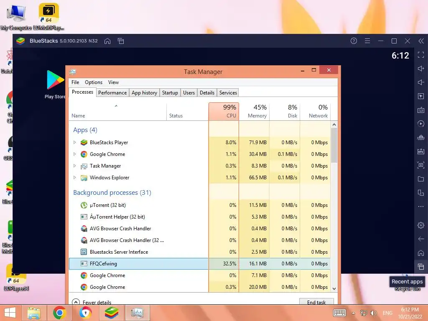Viewport: 428px width, 321px height.
Task: Select the Bluestacks Server Interface process
Action: click(199, 252)
